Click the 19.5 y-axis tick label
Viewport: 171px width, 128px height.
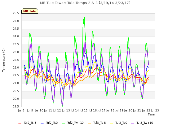(x=16, y=107)
